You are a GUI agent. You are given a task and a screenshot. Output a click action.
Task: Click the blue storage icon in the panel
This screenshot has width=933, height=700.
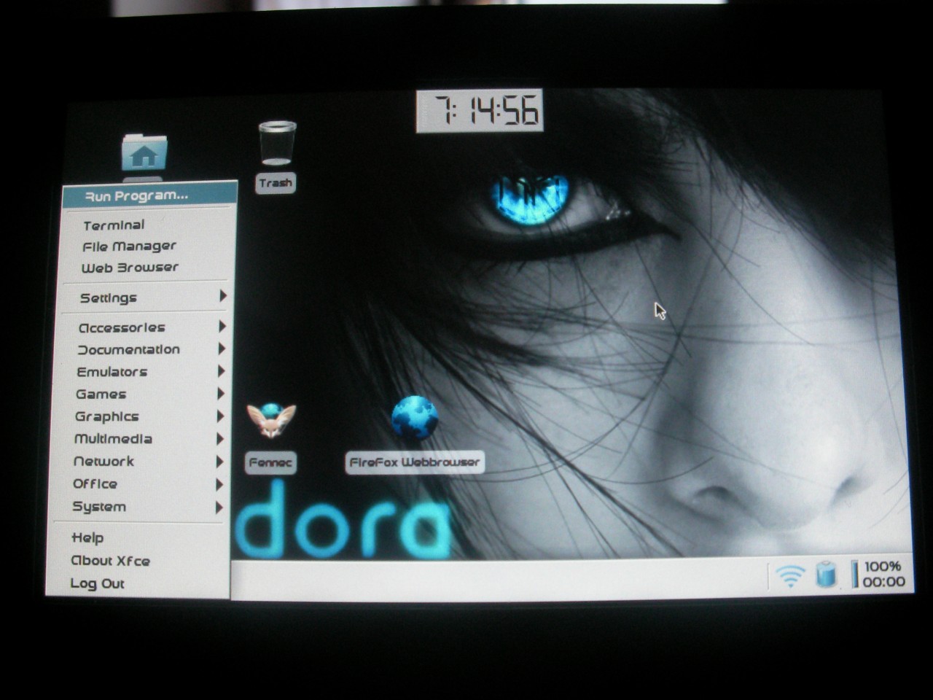point(825,574)
